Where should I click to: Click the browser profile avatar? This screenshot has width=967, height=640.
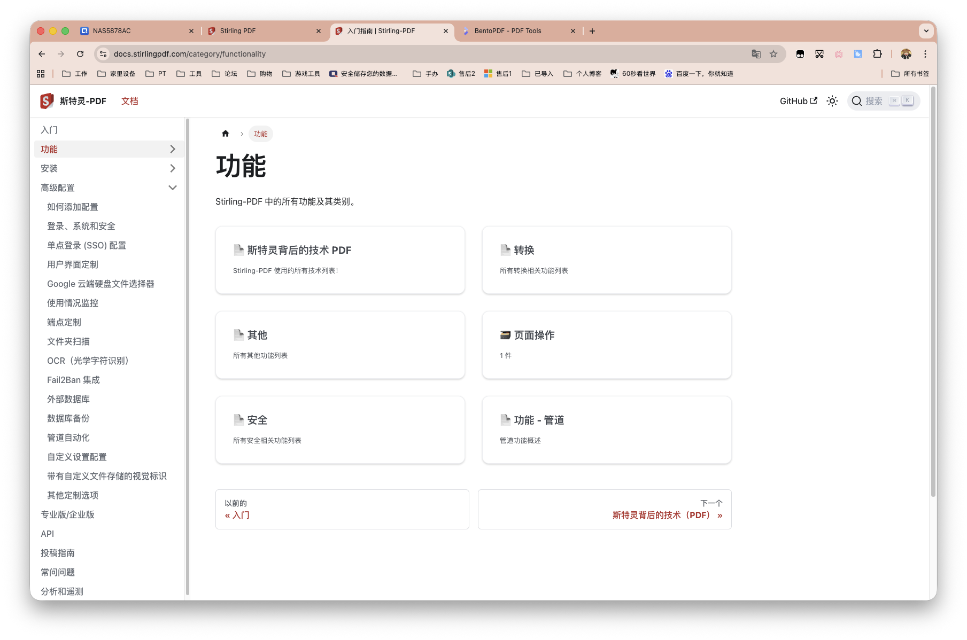pos(904,53)
